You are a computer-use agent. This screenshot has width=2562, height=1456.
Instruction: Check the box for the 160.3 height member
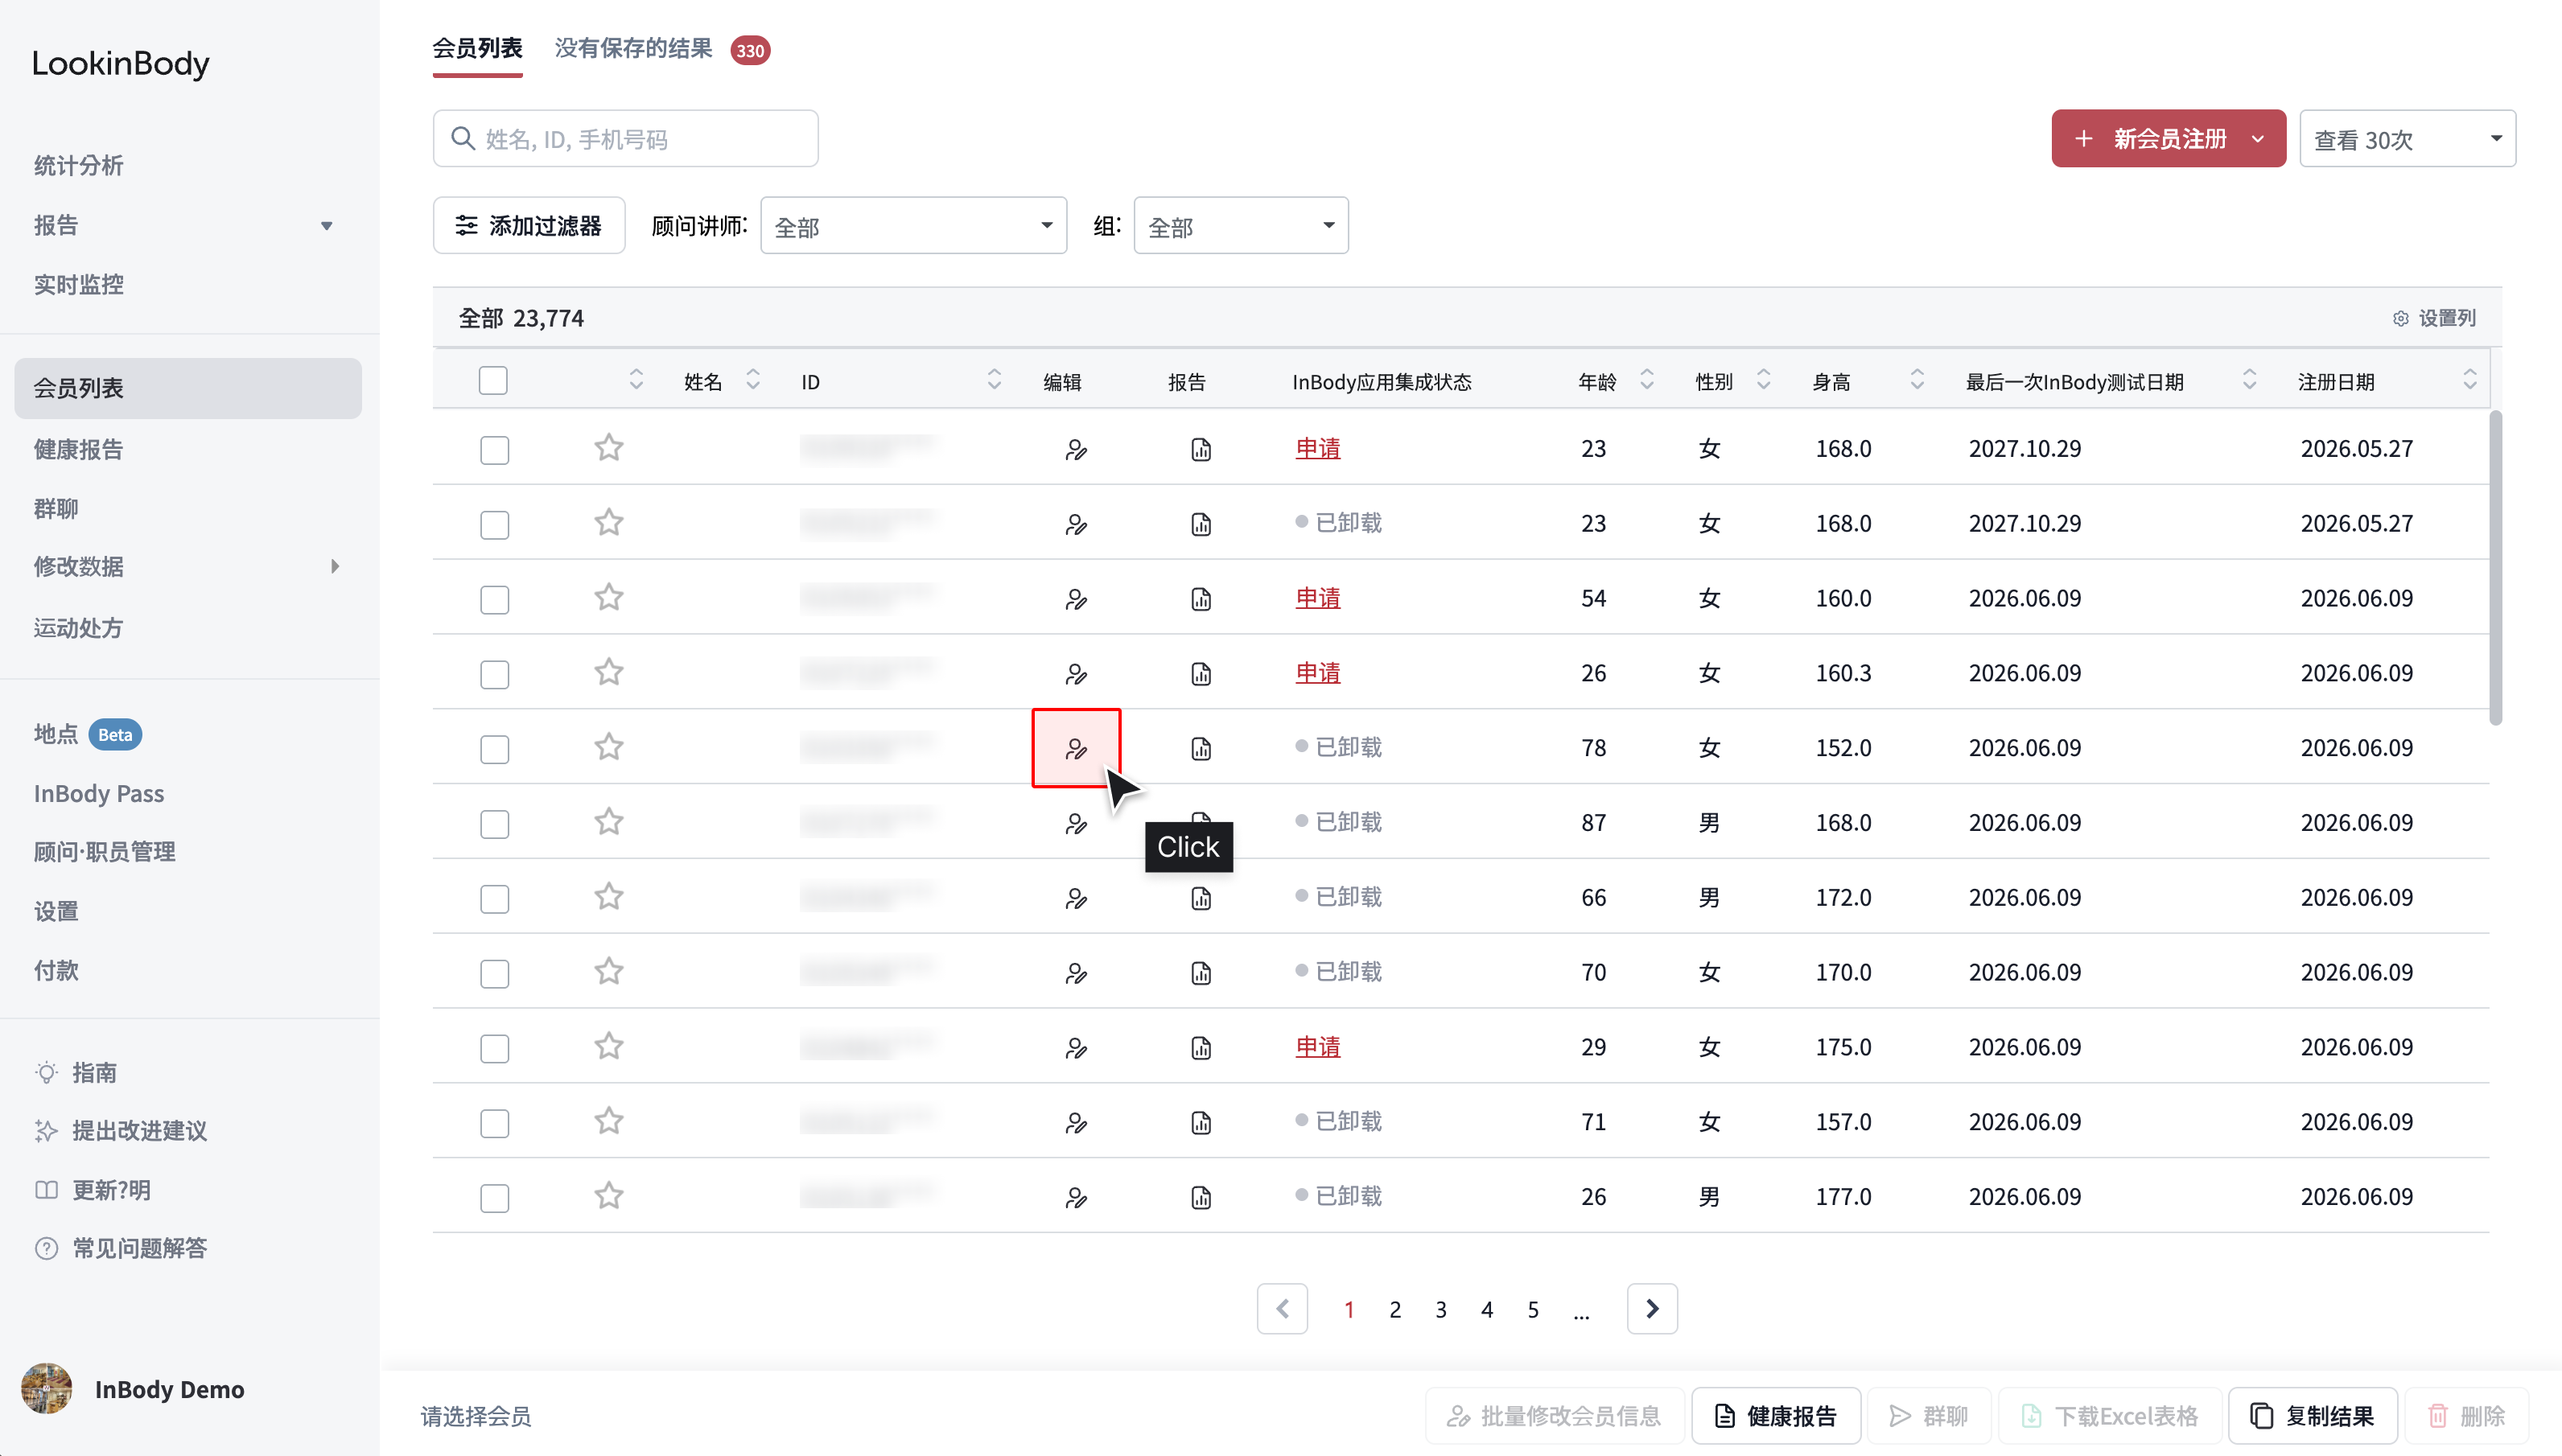pos(494,674)
